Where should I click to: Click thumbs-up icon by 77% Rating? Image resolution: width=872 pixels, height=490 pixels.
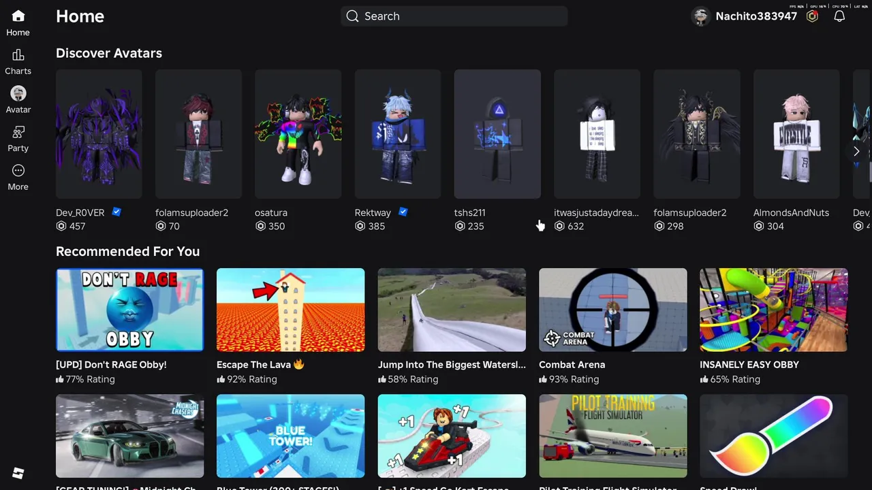pos(60,379)
